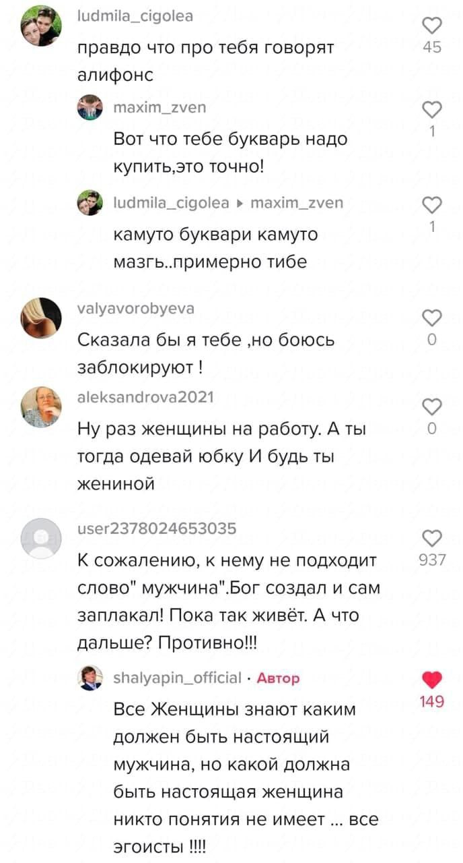
Task: Like user2378024653035's comment with 937 likes
Action: [432, 537]
